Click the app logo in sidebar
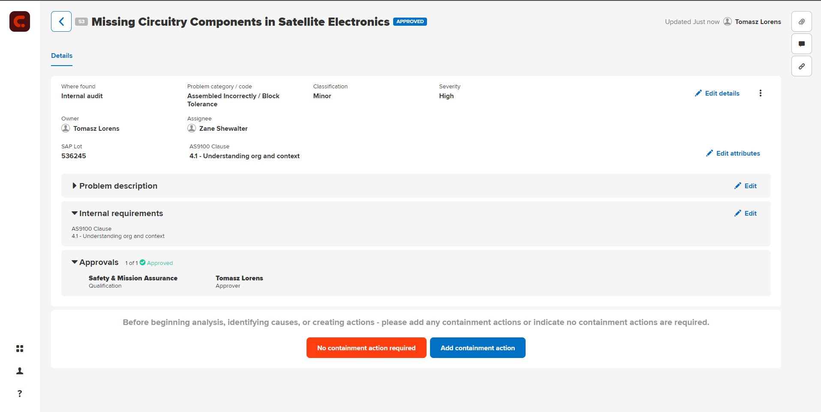The height and width of the screenshot is (412, 821). click(20, 21)
